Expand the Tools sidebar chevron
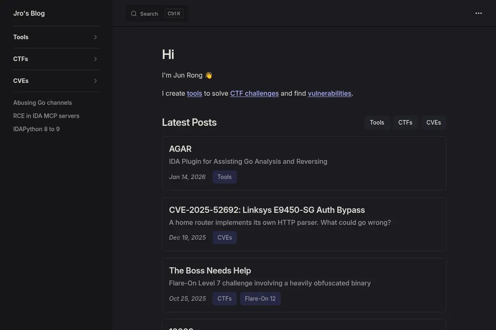The image size is (496, 330). pos(95,37)
